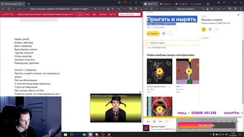Viewport: 244px width, 137px height.
Task: Open downloads icon in Yandex Music toolbar
Action: click(x=241, y=9)
